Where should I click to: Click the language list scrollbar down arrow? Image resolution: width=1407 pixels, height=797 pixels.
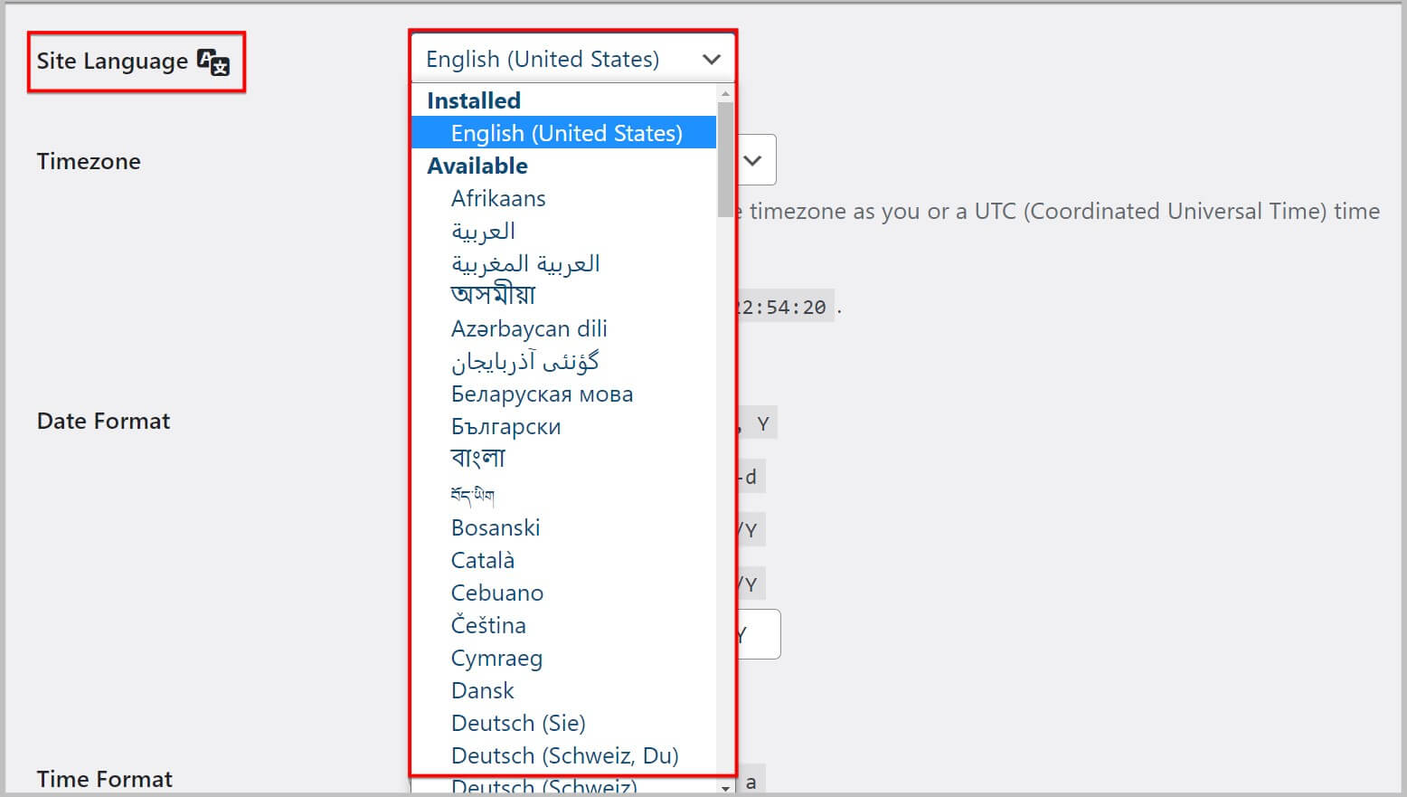(x=725, y=788)
